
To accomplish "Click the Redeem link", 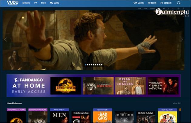I will pos(152,3).
